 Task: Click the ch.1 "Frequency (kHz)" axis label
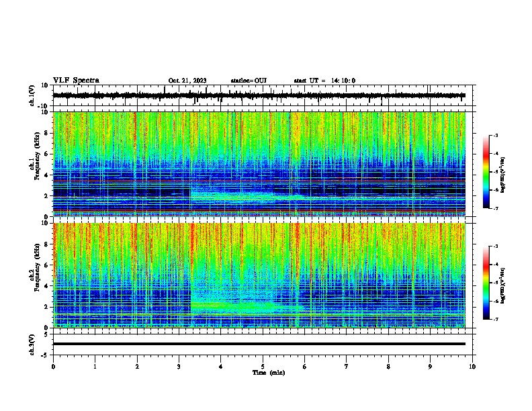click(x=37, y=156)
